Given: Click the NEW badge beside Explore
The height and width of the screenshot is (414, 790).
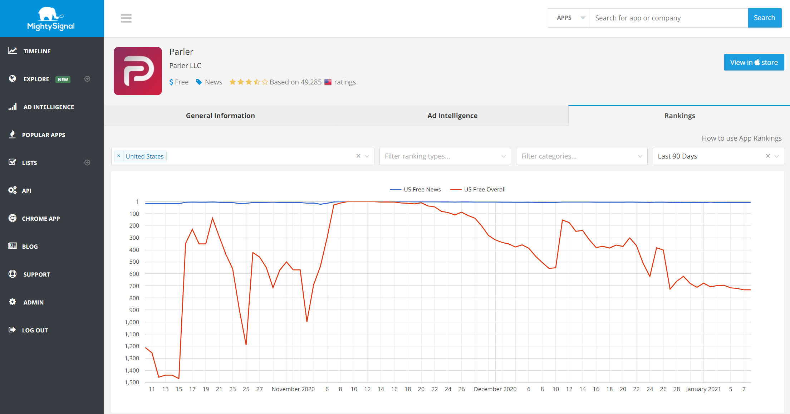Looking at the screenshot, I should 63,79.
